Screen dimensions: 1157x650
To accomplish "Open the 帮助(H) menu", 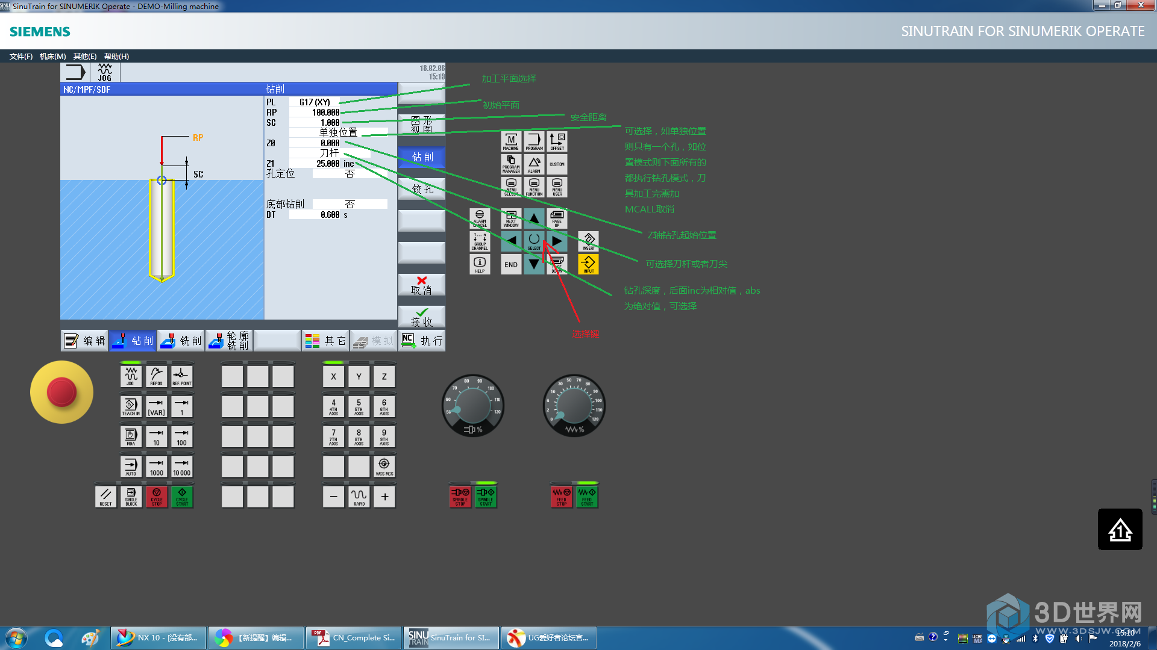I will (x=116, y=57).
